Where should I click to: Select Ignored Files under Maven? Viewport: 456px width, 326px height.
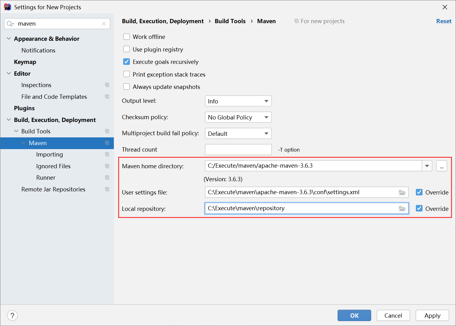53,166
